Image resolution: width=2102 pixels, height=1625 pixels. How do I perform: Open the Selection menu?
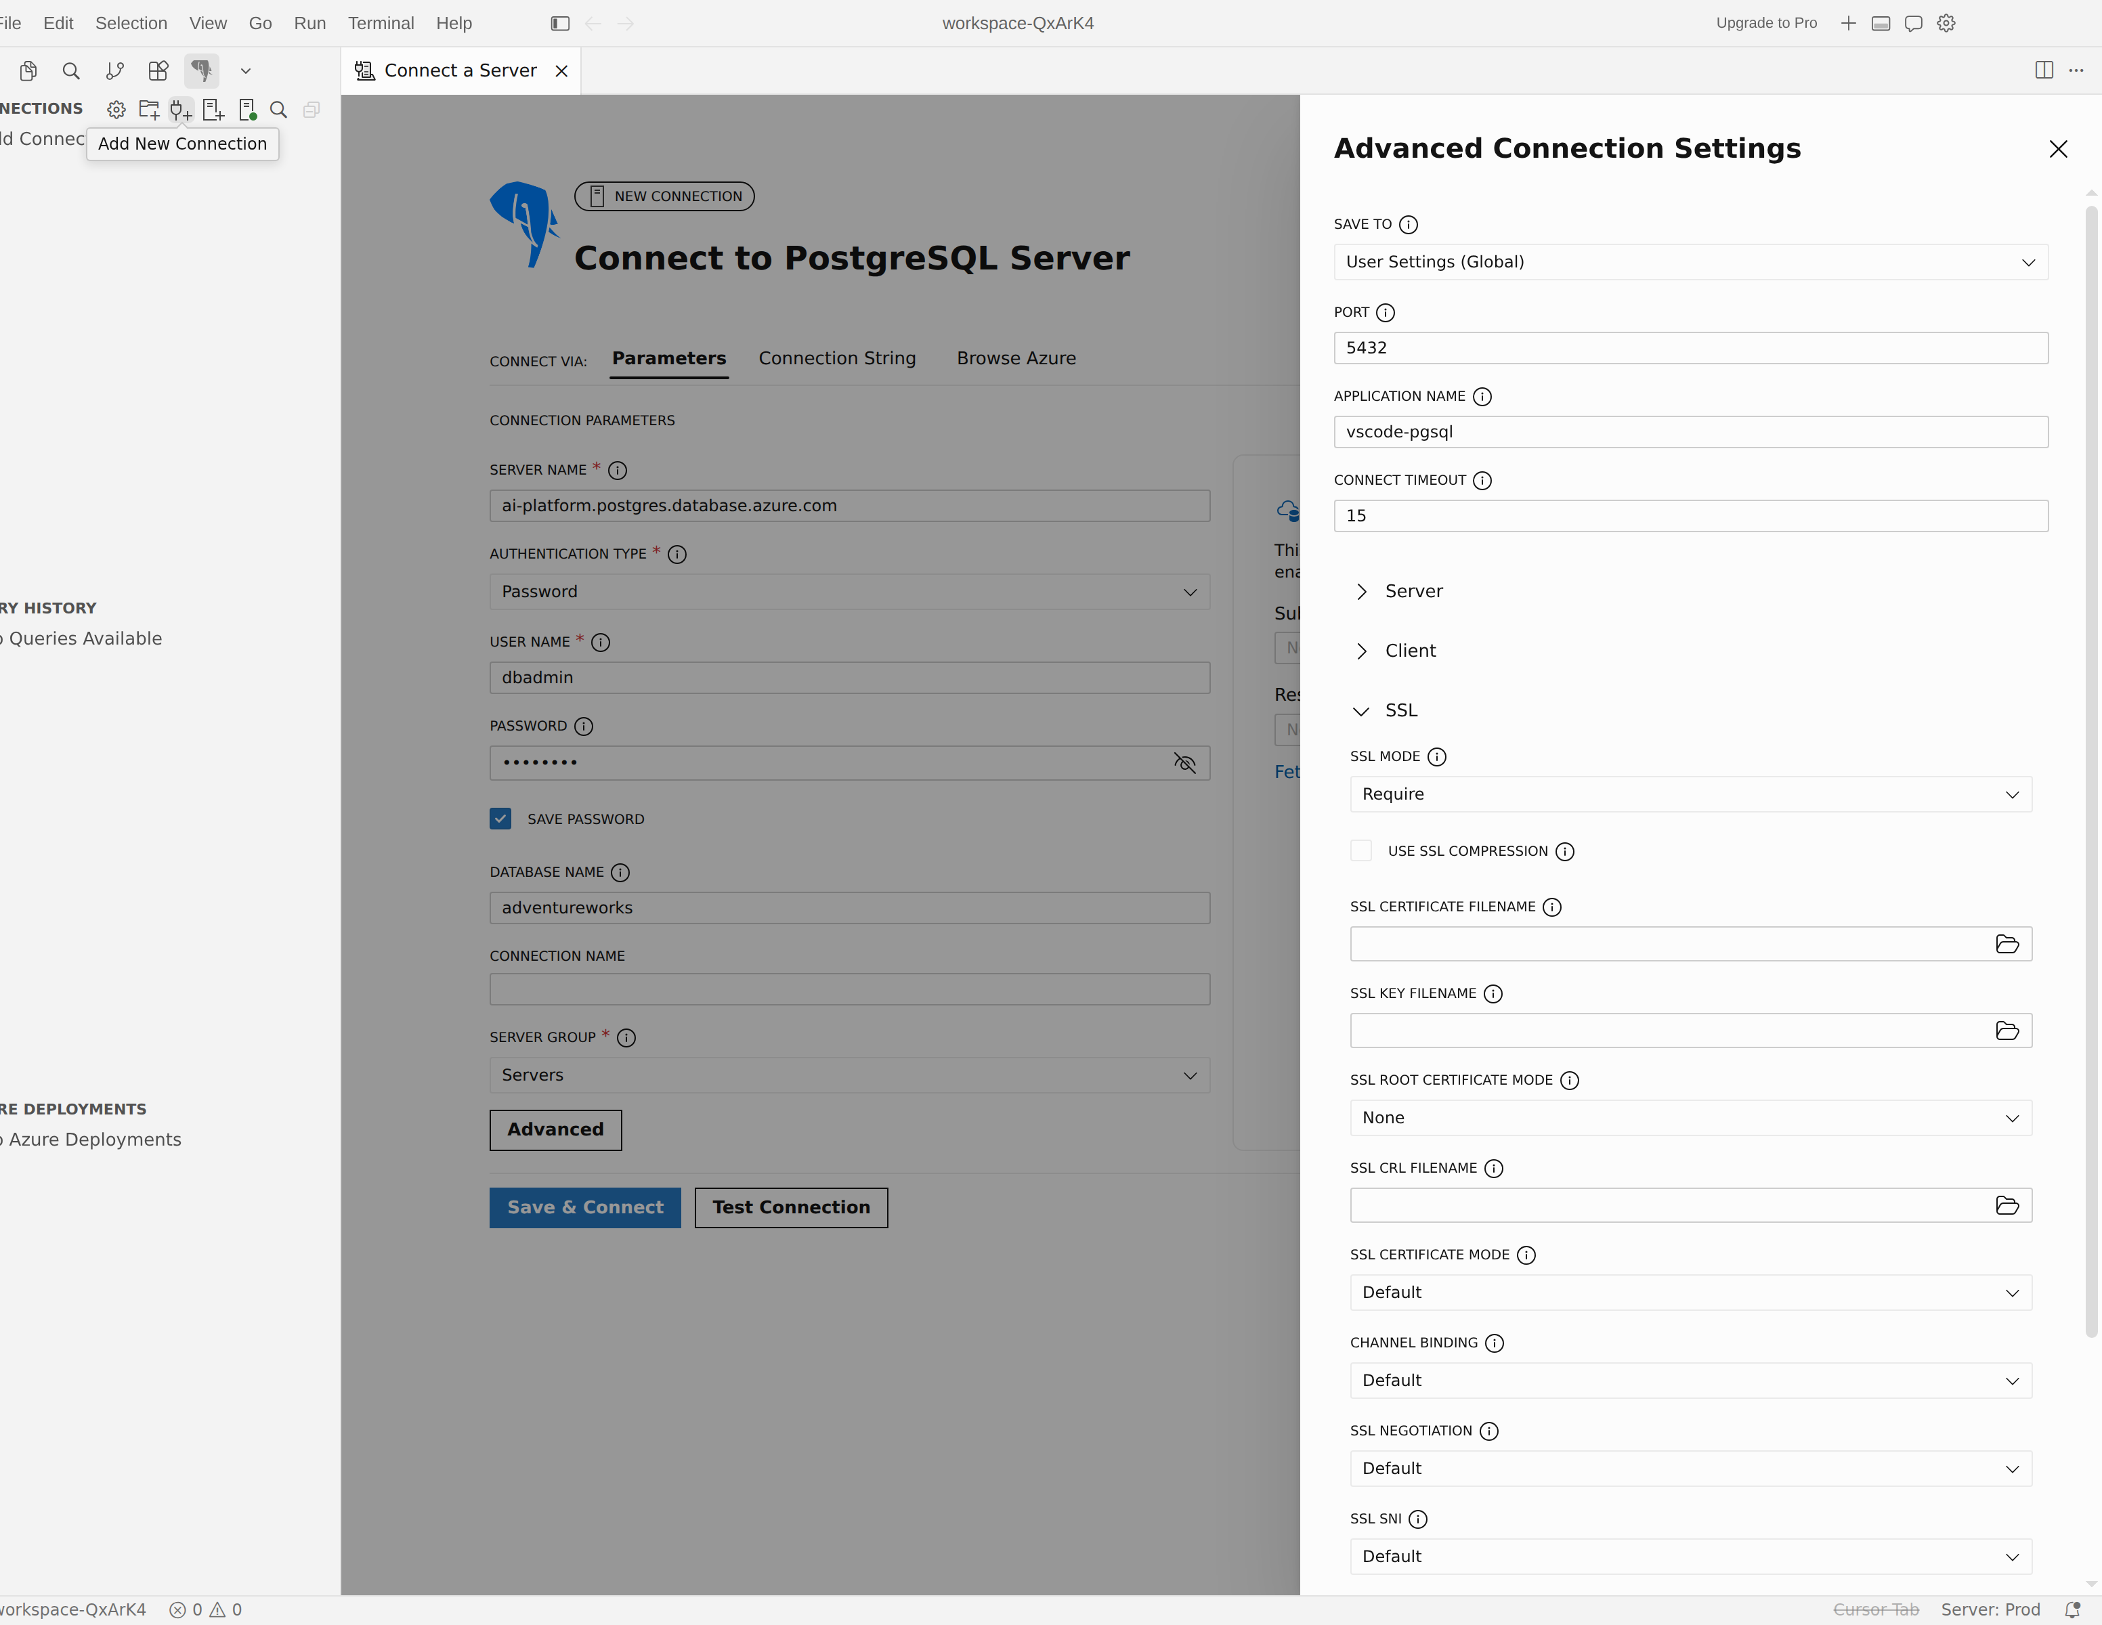click(131, 23)
